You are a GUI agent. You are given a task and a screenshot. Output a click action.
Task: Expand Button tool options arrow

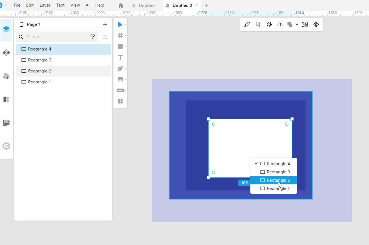coord(125,90)
